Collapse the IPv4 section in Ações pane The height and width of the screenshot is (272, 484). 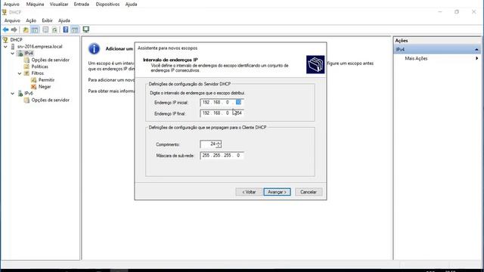point(476,49)
